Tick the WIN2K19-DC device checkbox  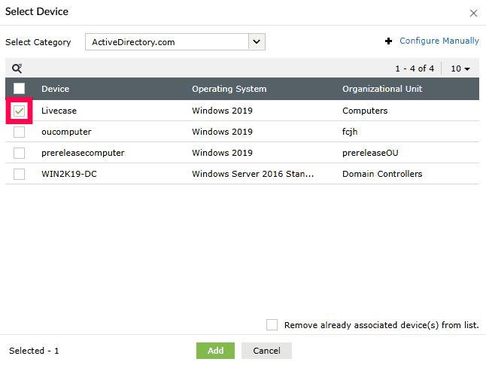point(20,174)
